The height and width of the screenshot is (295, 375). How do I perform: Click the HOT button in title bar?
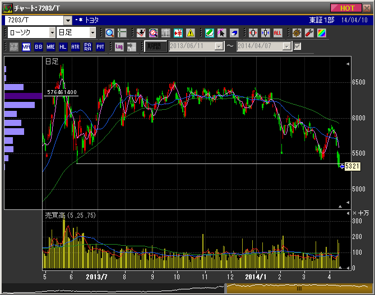(x=346, y=8)
